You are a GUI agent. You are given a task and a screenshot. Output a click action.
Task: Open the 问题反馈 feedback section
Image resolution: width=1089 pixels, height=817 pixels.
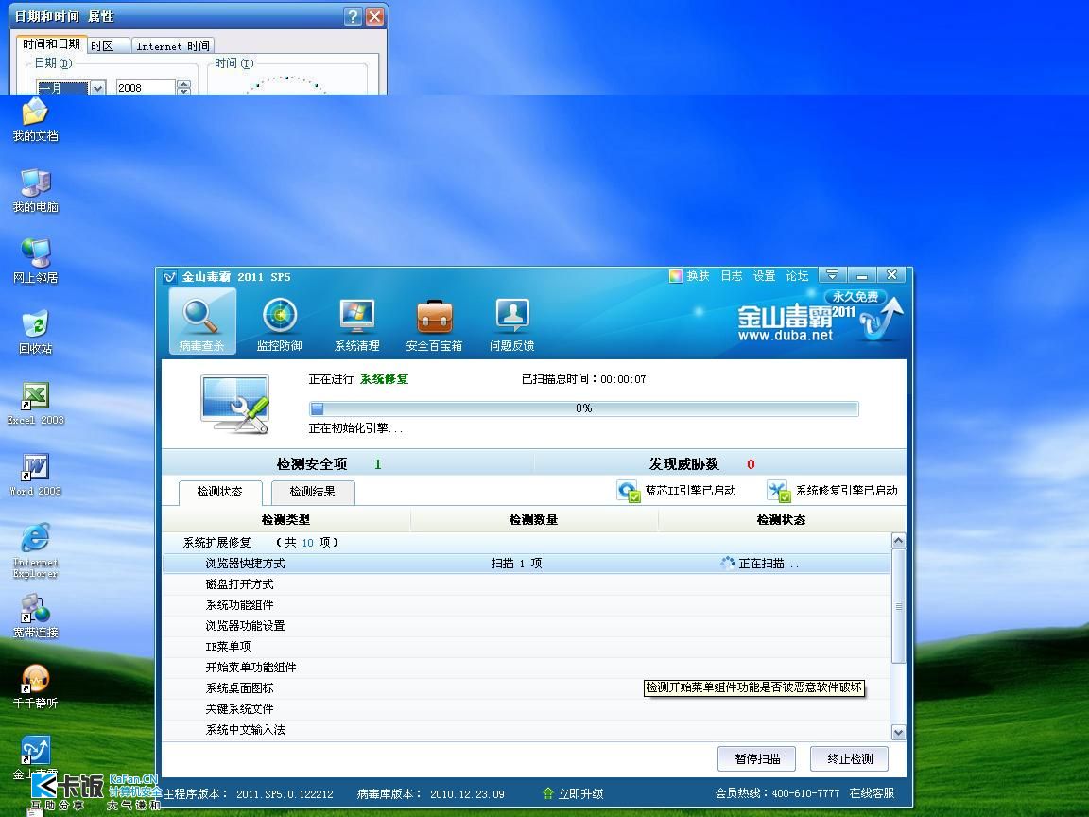coord(511,324)
